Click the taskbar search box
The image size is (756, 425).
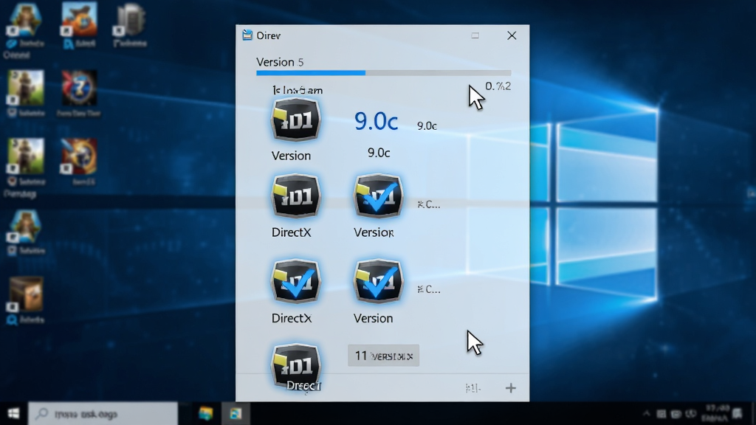tap(103, 413)
